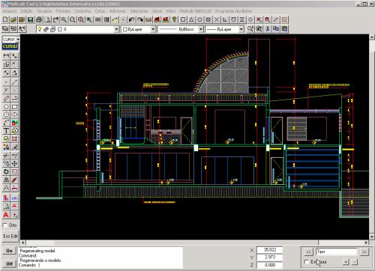Open the Formatar menu
The width and height of the screenshot is (375, 271).
63,11
